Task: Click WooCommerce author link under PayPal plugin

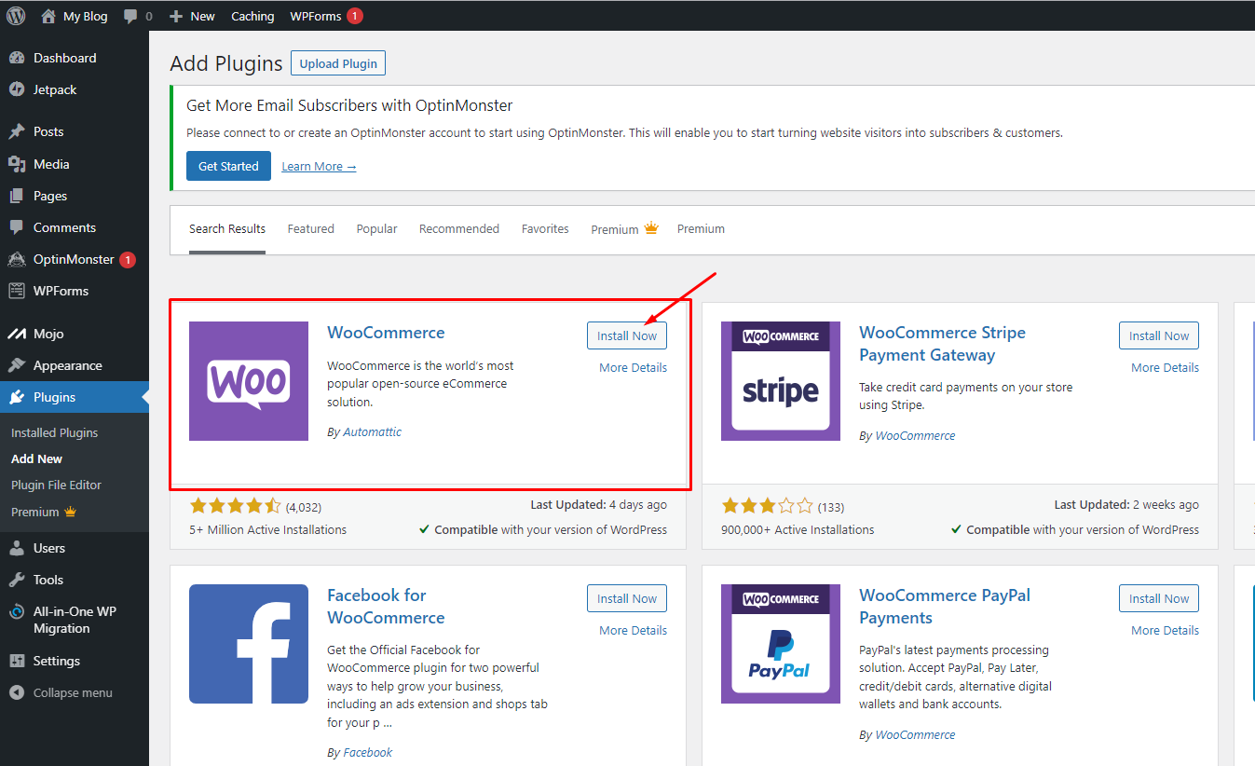Action: click(x=915, y=734)
